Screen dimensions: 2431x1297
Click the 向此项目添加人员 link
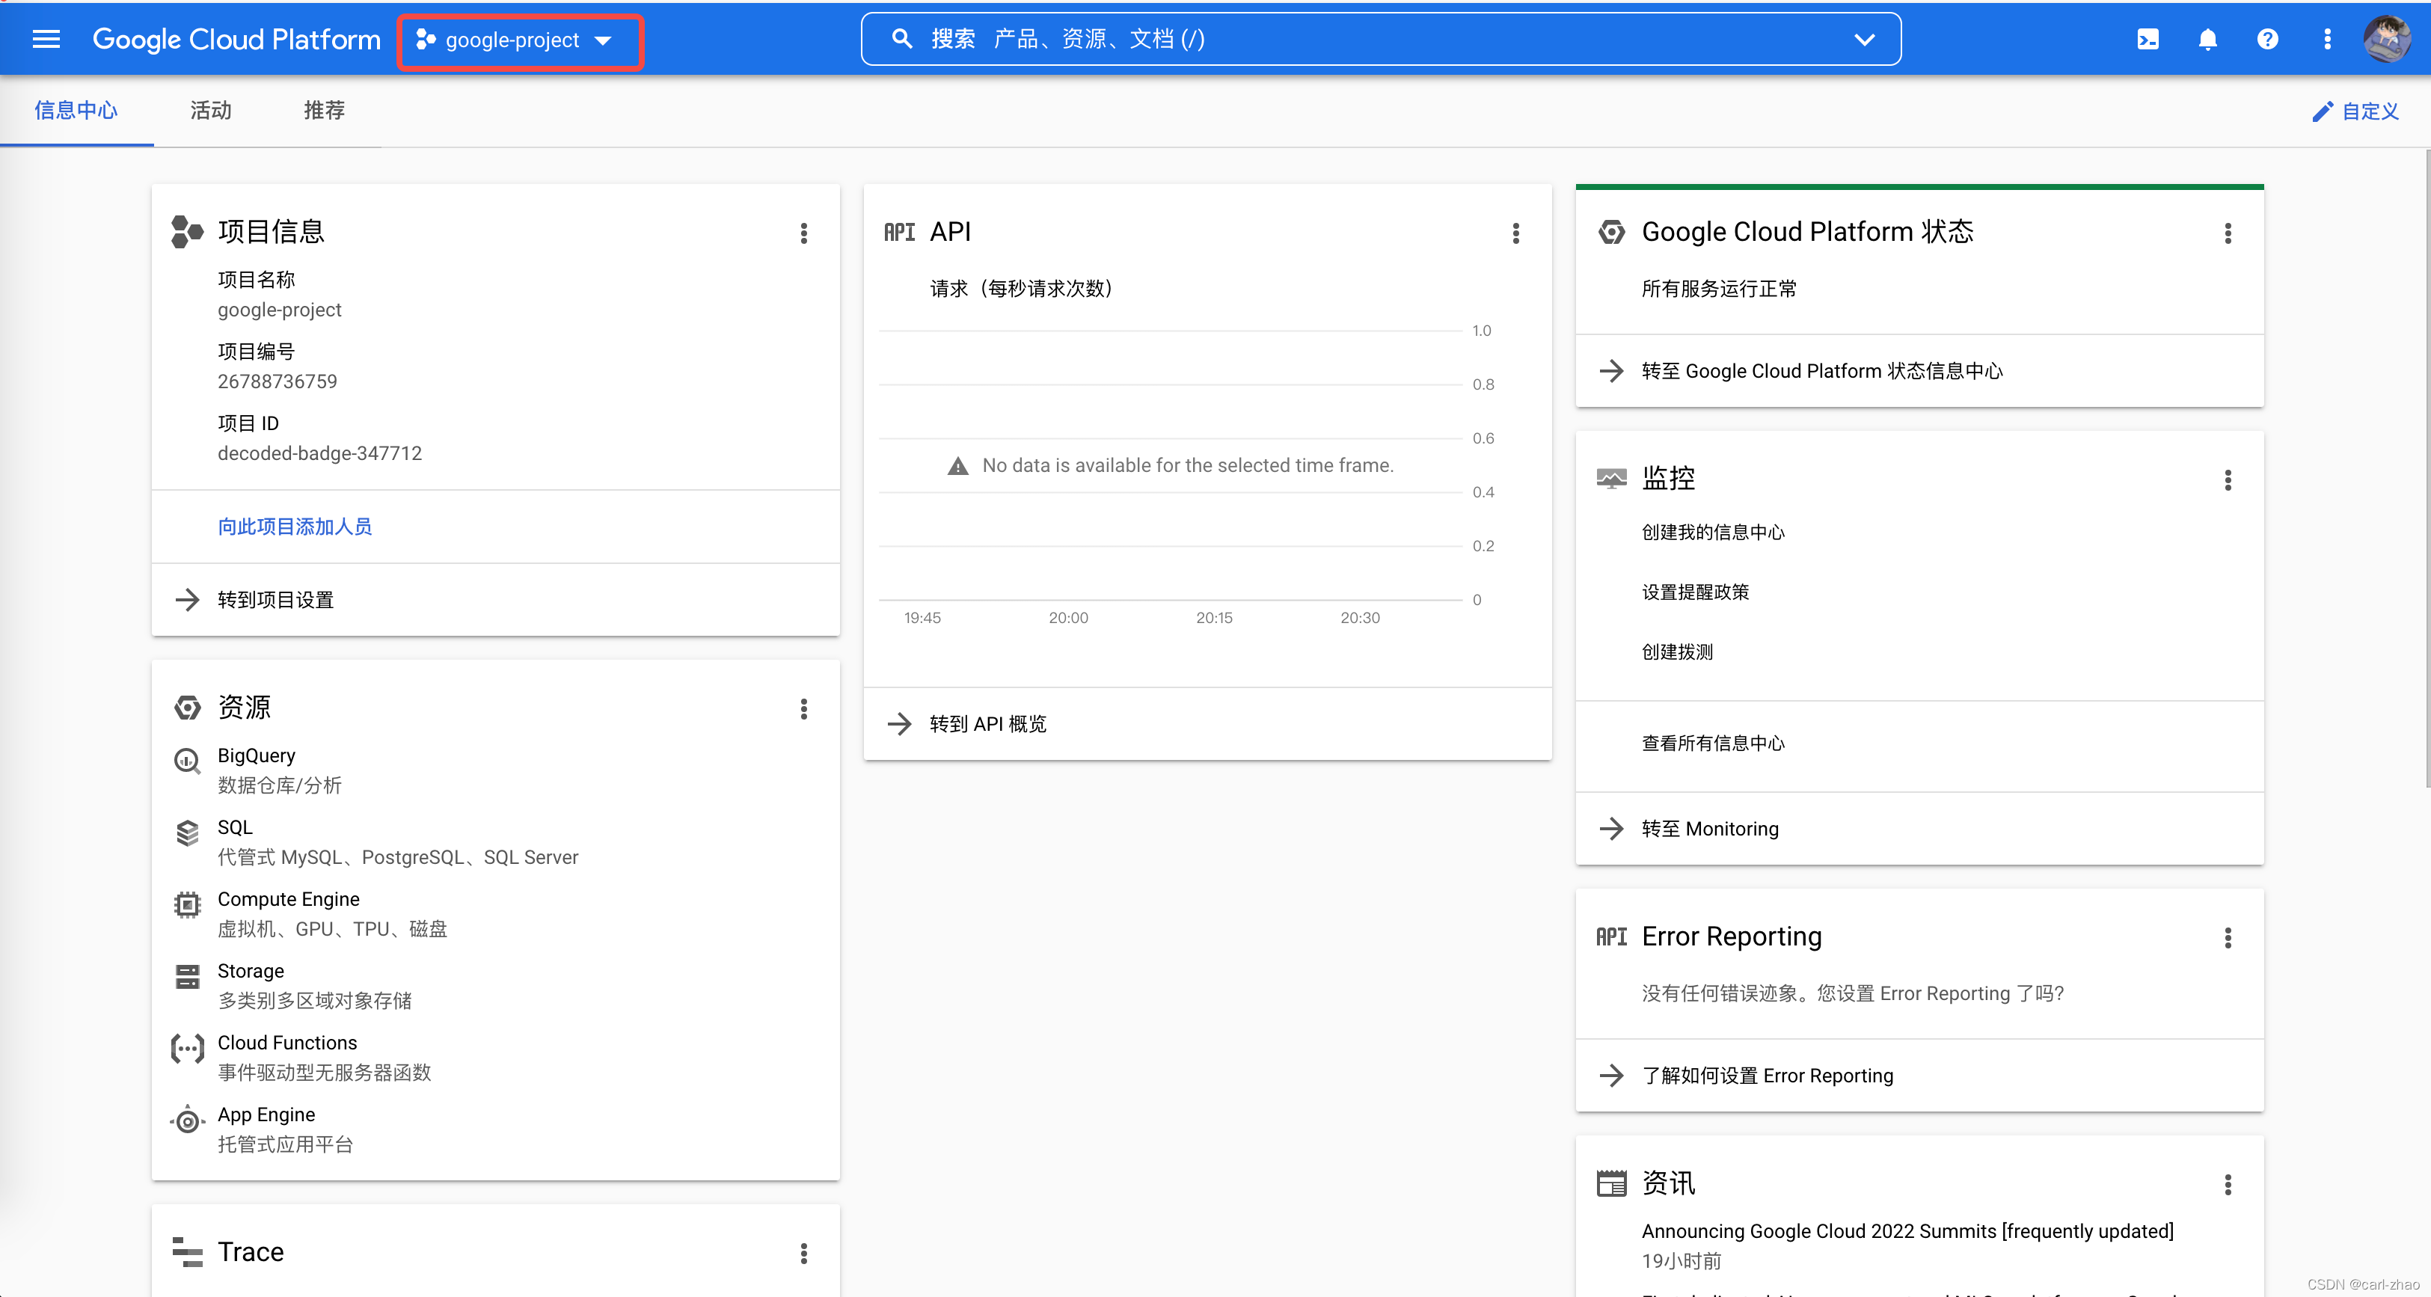point(295,526)
